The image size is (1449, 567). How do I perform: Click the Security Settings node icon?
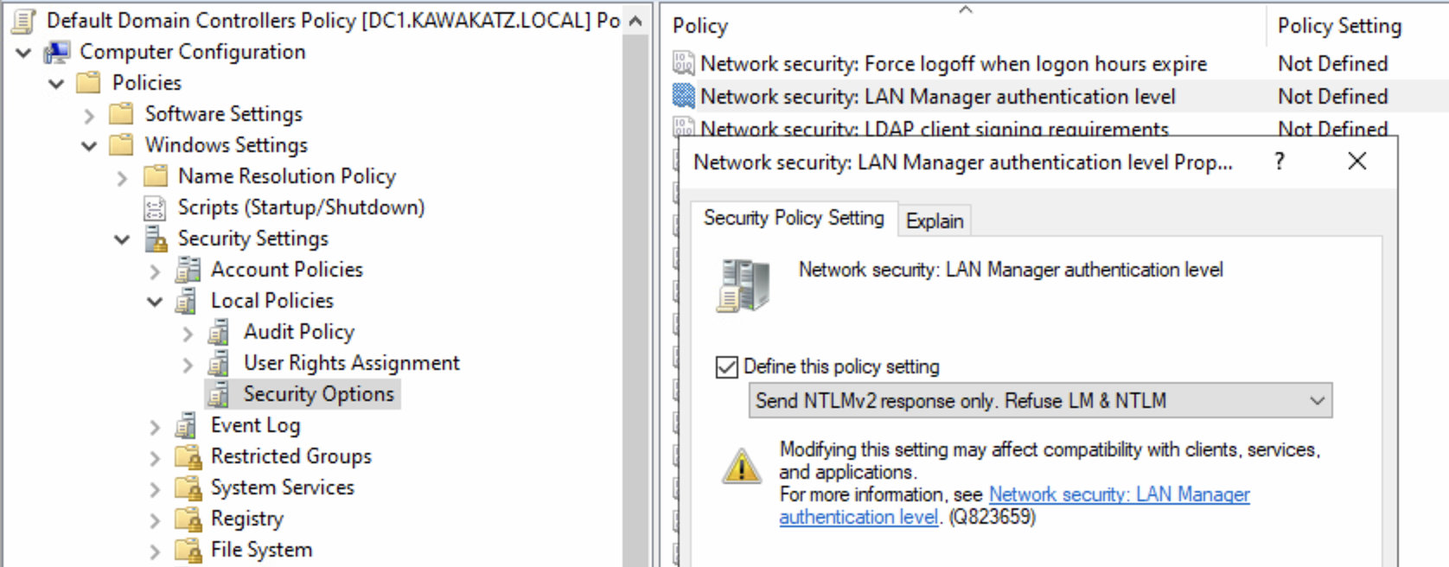(156, 239)
